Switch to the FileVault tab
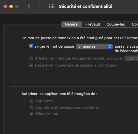This screenshot has width=138, height=134. pyautogui.click(x=93, y=24)
